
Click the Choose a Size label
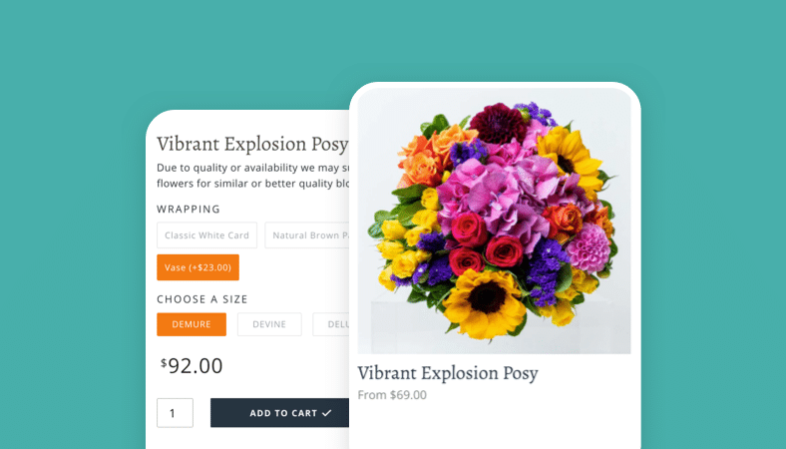[x=202, y=299]
